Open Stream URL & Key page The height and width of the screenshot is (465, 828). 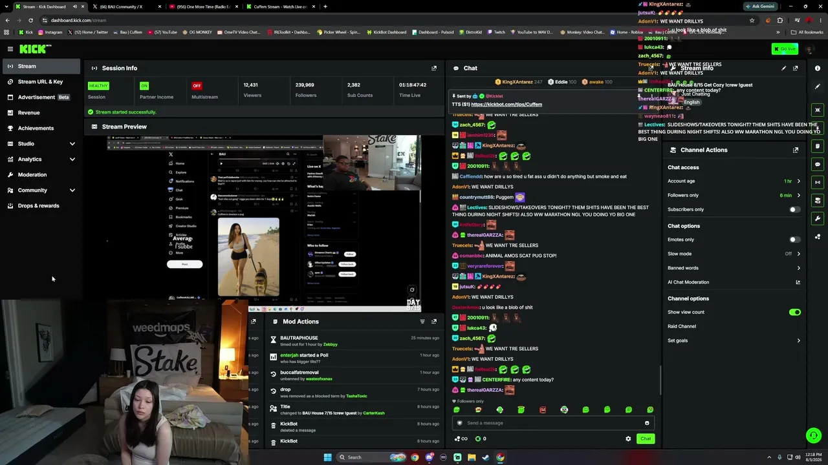pos(41,81)
